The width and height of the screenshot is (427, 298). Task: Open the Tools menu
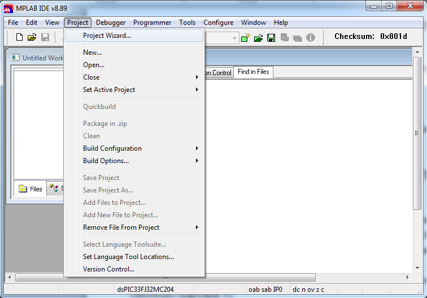coord(187,23)
